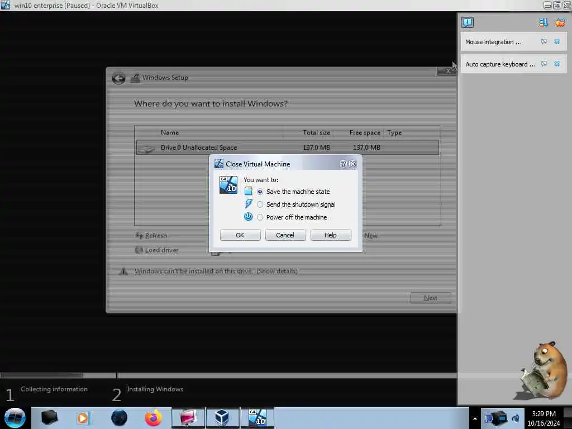Click the blue power-off icon
Image resolution: width=572 pixels, height=429 pixels.
[248, 217]
